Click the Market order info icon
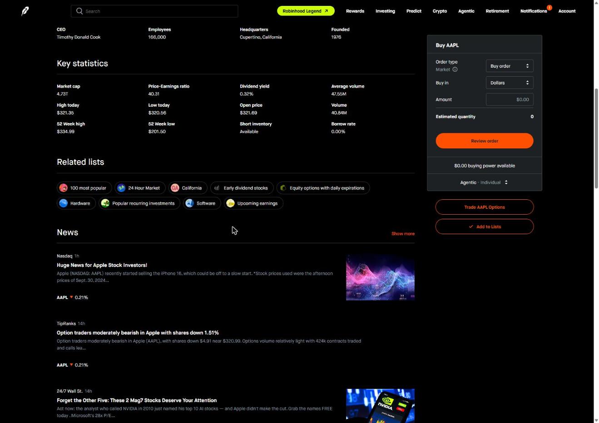Image resolution: width=599 pixels, height=423 pixels. tap(455, 69)
